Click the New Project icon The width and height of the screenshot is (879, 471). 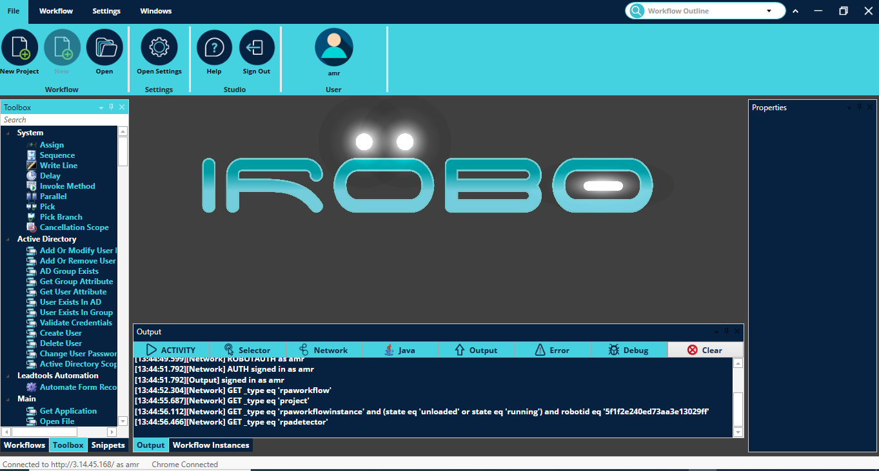(19, 48)
